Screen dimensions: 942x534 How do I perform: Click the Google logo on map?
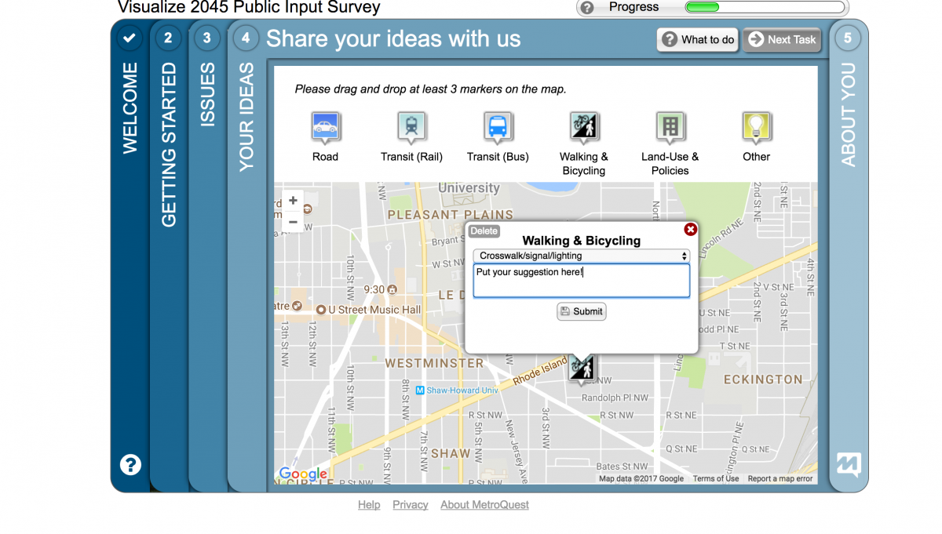[303, 474]
